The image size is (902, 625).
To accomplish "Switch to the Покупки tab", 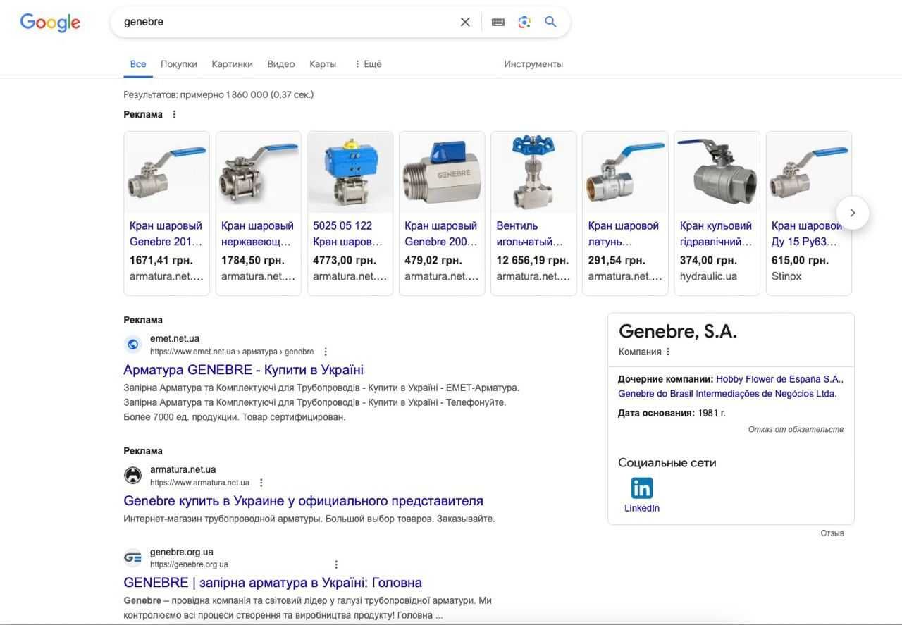I will (179, 63).
